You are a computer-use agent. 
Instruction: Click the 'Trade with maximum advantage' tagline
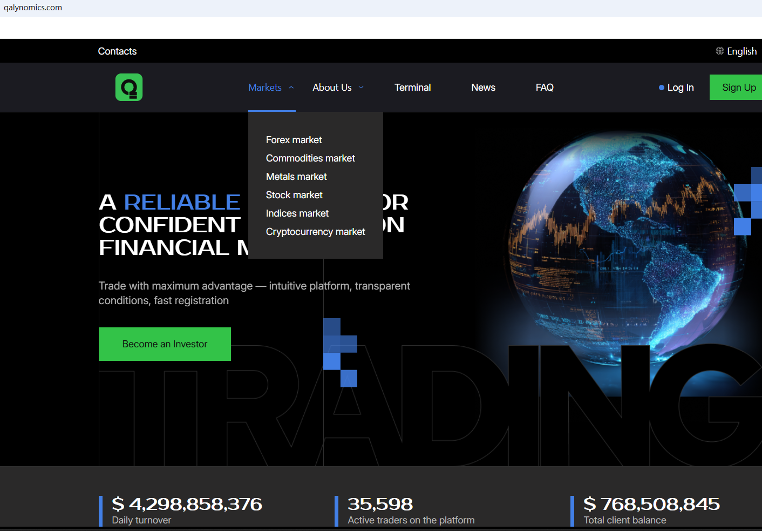coord(254,293)
